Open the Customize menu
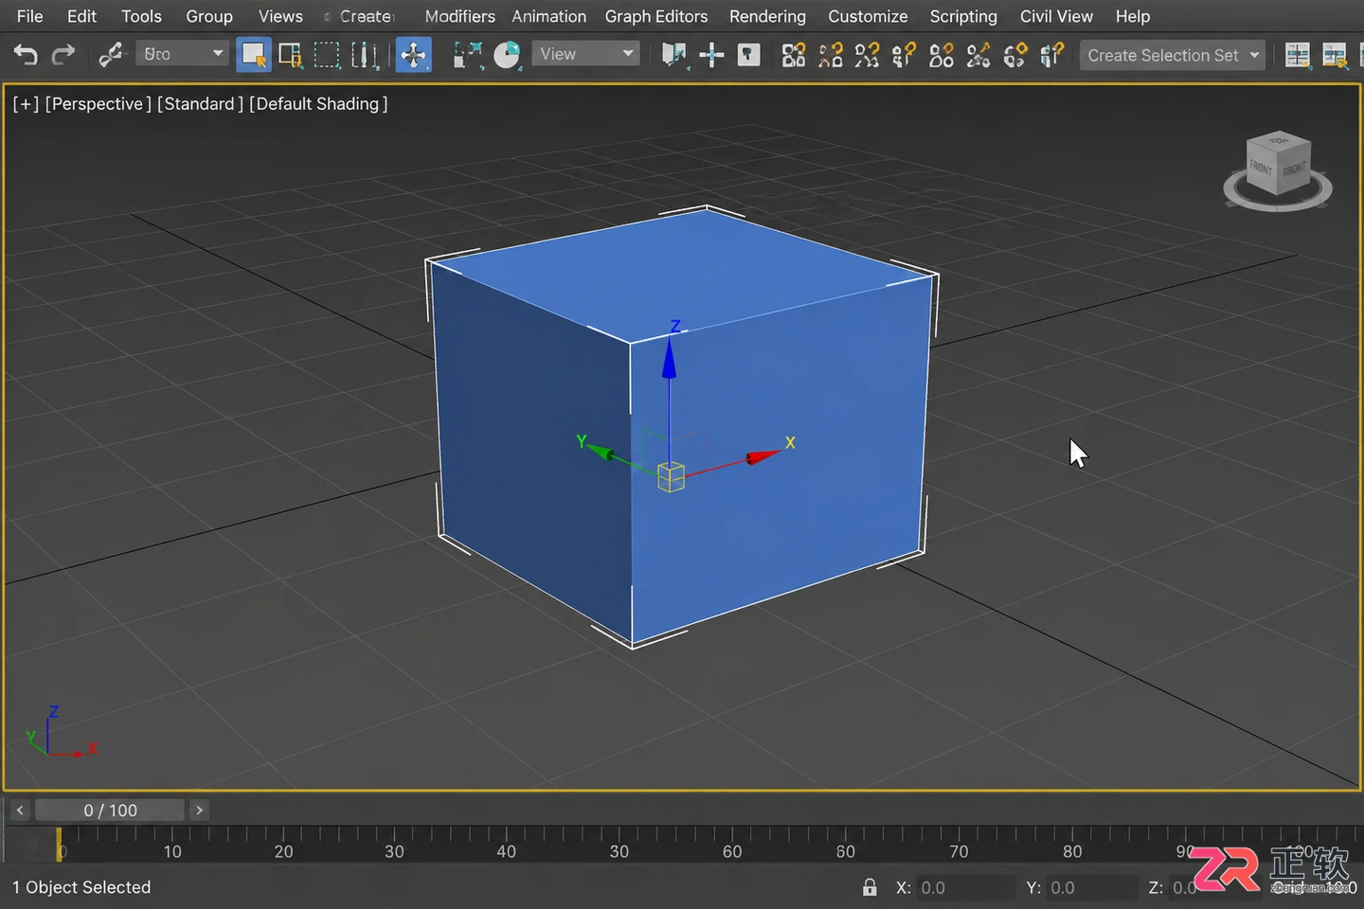The image size is (1364, 909). [x=868, y=16]
